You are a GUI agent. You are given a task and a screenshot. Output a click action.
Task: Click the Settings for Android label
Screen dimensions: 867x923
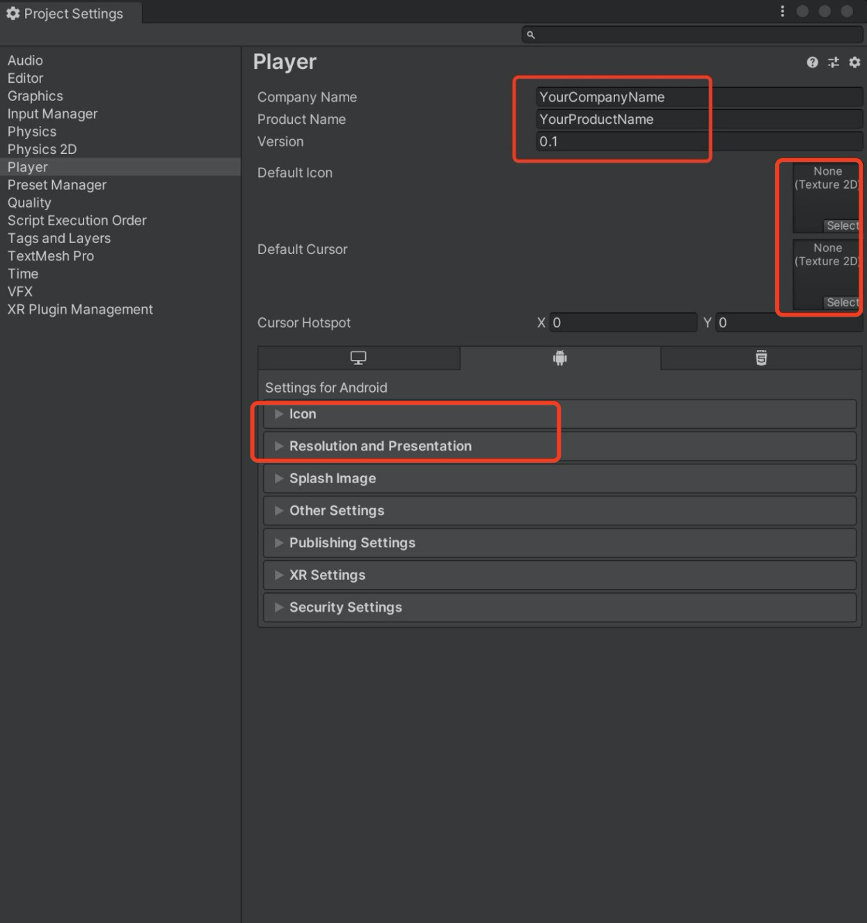pyautogui.click(x=326, y=388)
